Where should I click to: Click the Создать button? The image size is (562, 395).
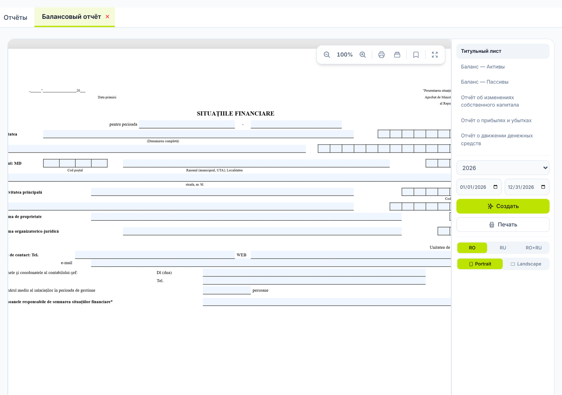click(503, 206)
